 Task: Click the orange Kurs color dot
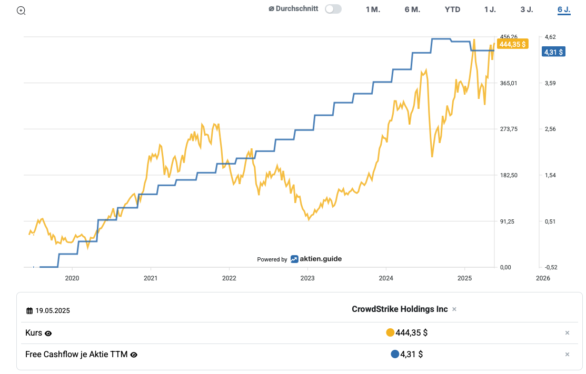tap(390, 332)
